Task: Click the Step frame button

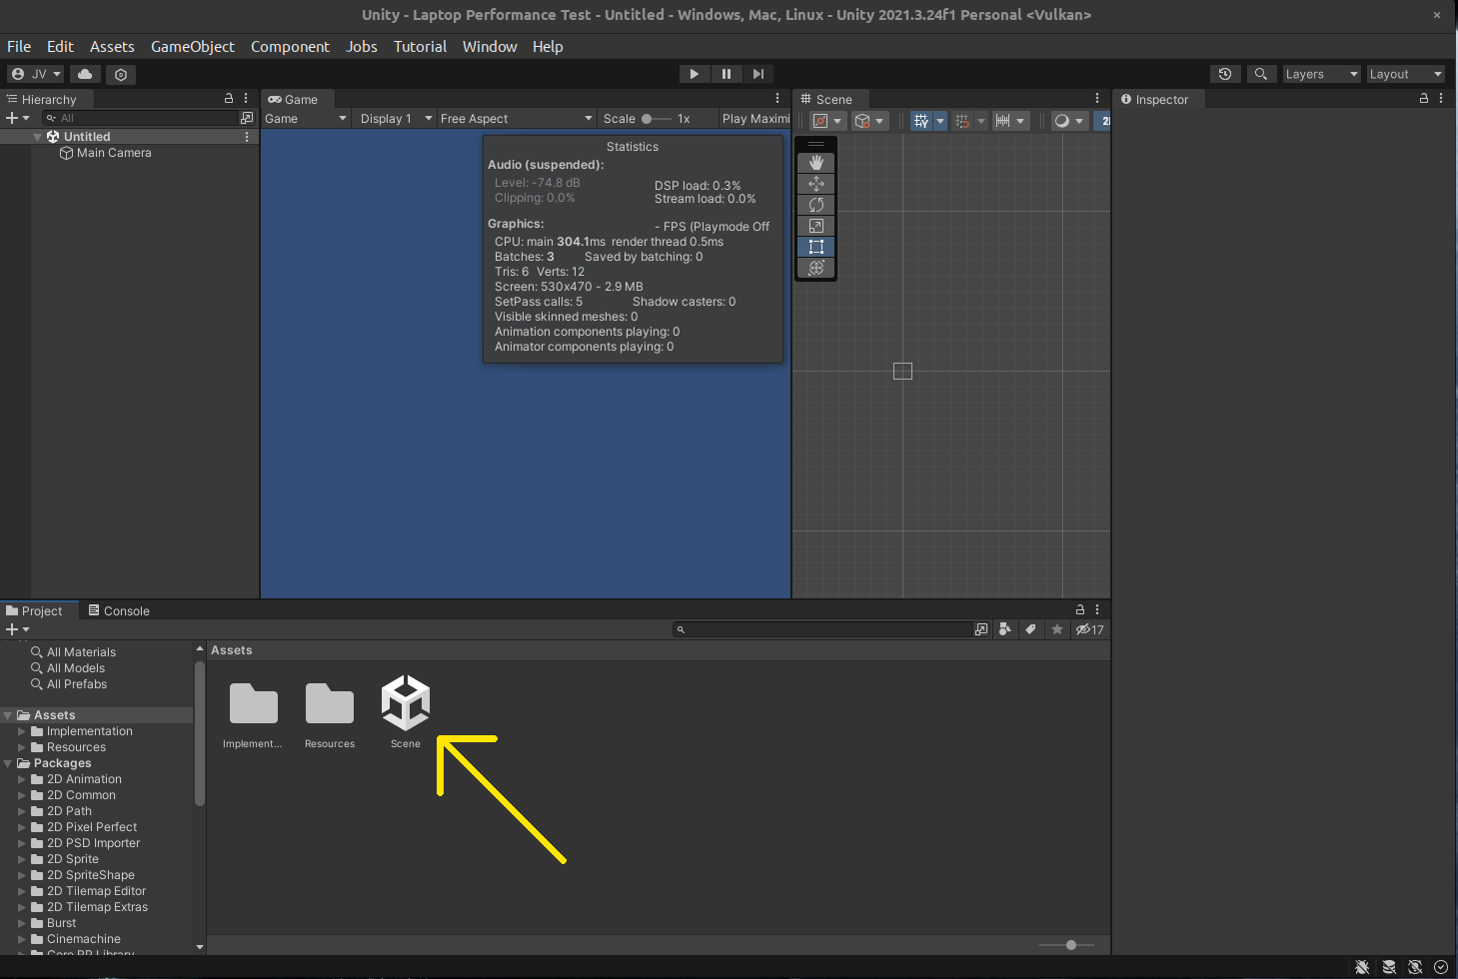Action: (x=758, y=74)
